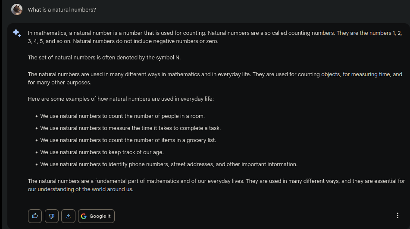Click the thumbs up good response icon
This screenshot has height=229, width=410.
point(35,216)
